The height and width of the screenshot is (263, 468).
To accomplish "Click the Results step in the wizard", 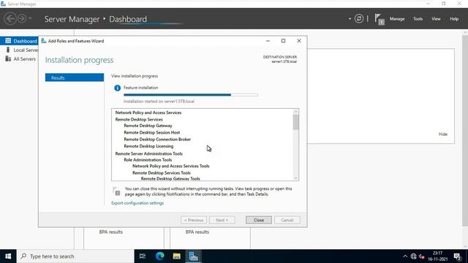I will coord(75,77).
